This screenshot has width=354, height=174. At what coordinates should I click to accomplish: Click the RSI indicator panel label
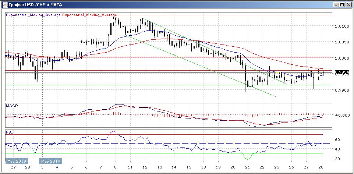tap(9, 132)
